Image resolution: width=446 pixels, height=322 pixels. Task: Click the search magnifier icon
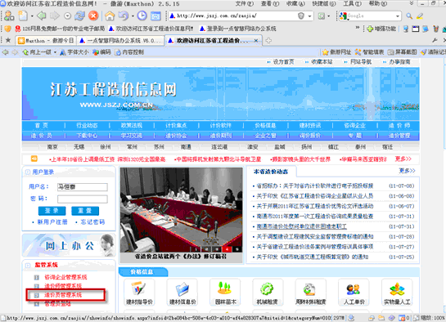[x=409, y=16]
